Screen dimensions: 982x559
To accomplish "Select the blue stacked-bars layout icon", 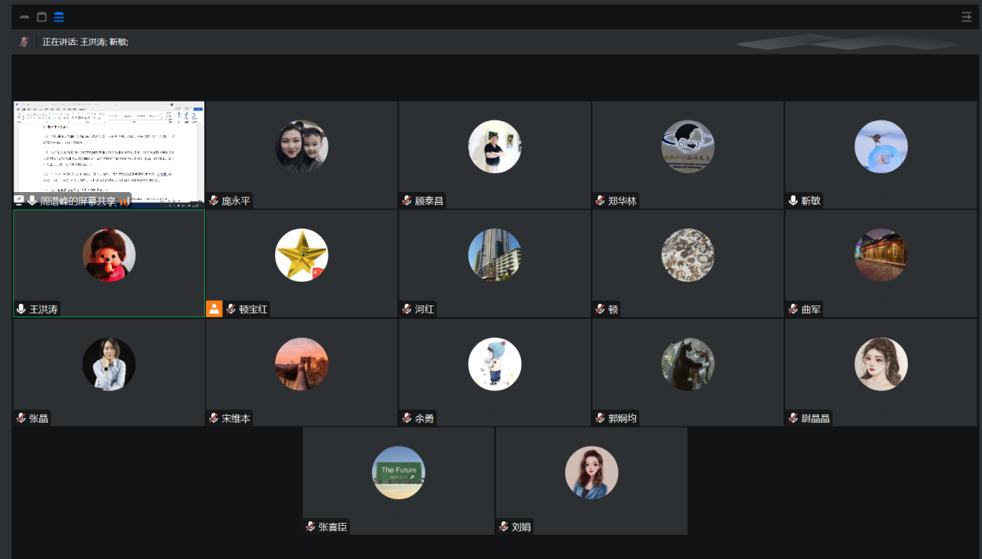I will point(59,17).
